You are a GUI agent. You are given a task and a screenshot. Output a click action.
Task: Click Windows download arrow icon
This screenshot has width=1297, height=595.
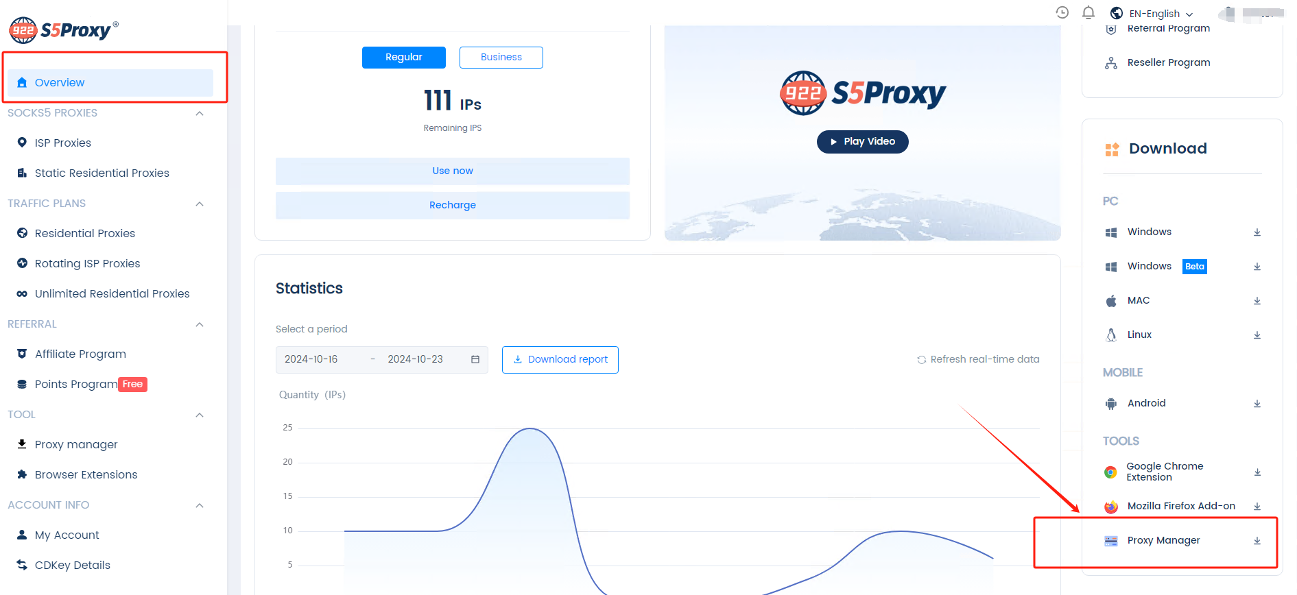(x=1257, y=232)
